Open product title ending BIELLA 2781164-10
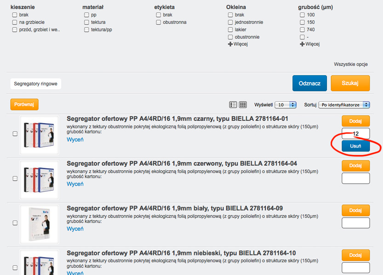Image resolution: width=383 pixels, height=275 pixels. (x=181, y=253)
